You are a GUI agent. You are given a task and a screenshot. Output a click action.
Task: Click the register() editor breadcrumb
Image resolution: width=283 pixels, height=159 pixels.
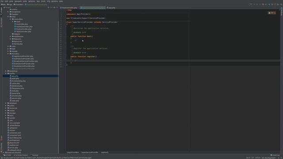pos(105,152)
